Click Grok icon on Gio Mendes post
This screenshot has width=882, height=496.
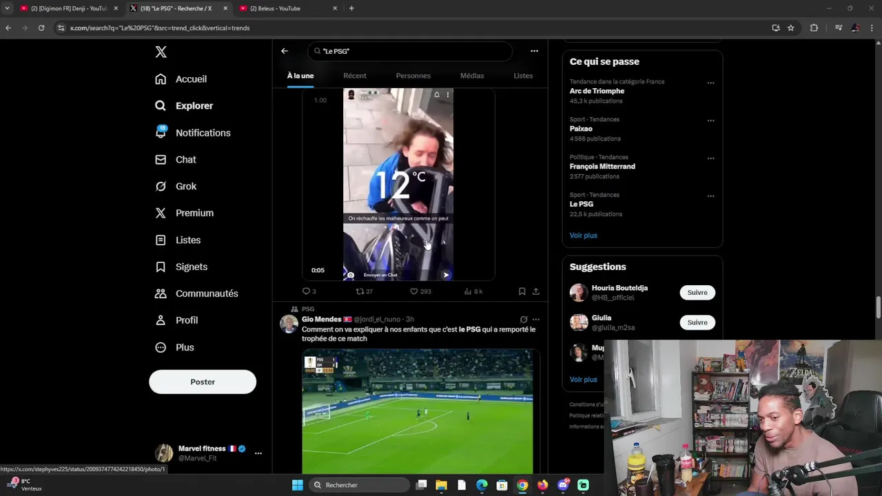pos(524,320)
